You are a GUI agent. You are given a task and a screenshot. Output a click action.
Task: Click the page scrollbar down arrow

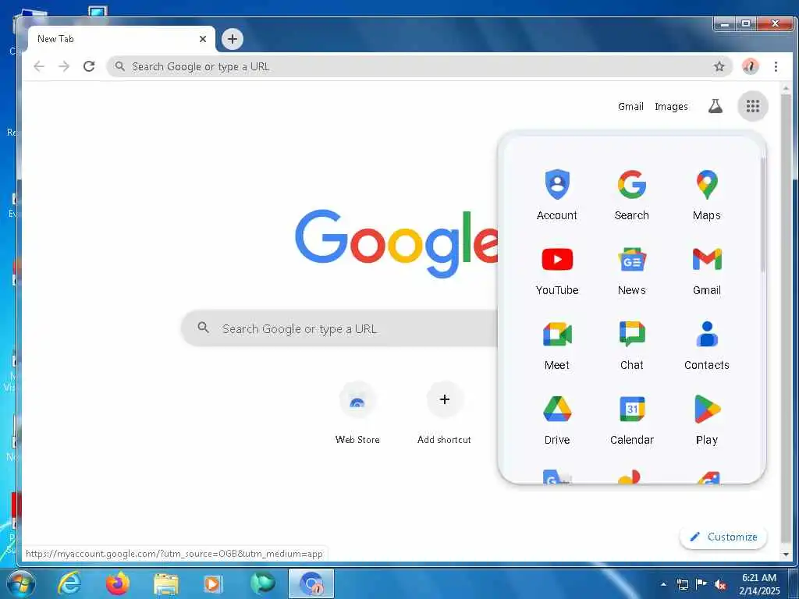coord(786,555)
